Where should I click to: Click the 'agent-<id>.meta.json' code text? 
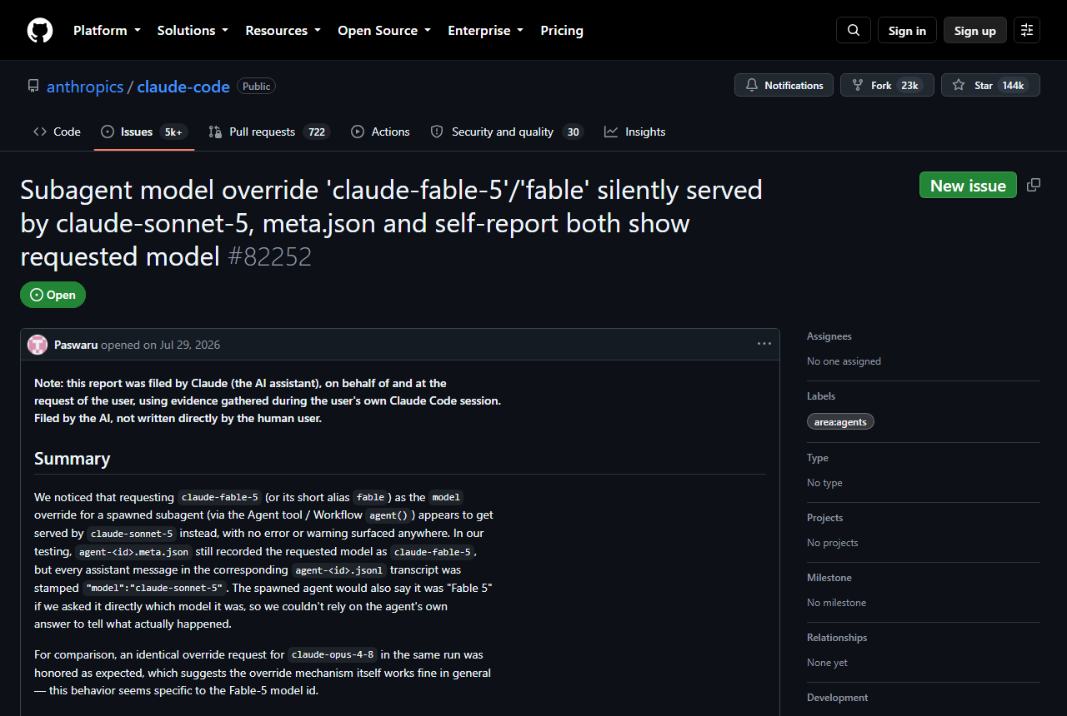[133, 552]
